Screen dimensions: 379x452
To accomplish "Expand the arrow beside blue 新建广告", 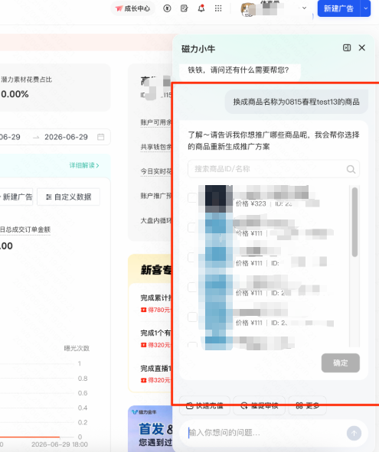I will pos(365,8).
